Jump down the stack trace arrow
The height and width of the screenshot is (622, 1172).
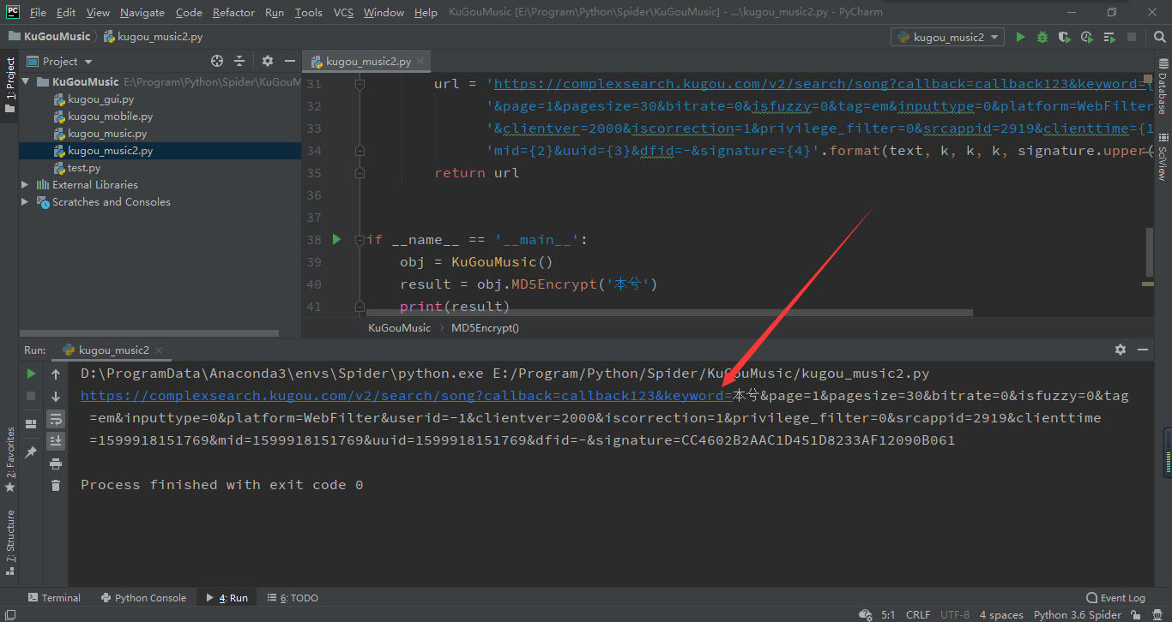pos(56,396)
